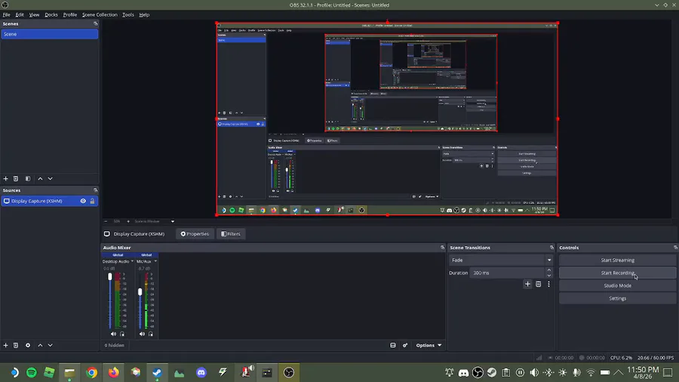Open the Scene Collection menu
Screen dimensions: 679x382
100,15
